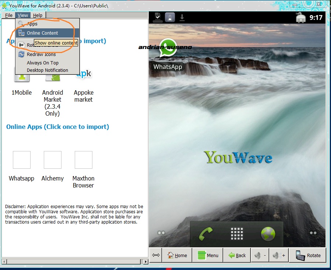Click the resize arrows button
The height and width of the screenshot is (270, 331).
click(156, 255)
